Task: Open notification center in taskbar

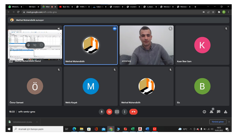Action: 227,129
